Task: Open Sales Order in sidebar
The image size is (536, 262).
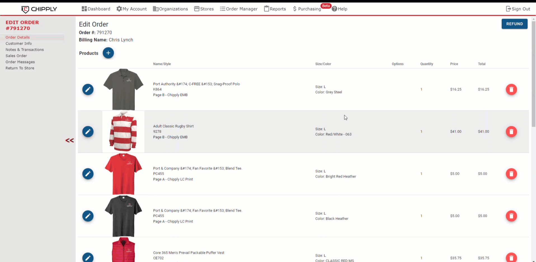Action: (x=16, y=56)
